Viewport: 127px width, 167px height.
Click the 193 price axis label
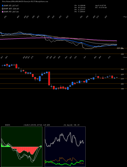(122, 89)
